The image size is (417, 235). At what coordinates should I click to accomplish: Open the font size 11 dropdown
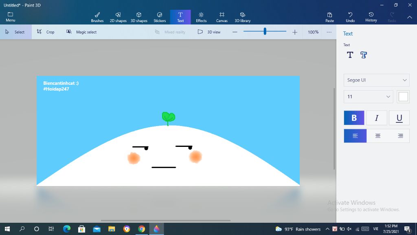click(368, 97)
